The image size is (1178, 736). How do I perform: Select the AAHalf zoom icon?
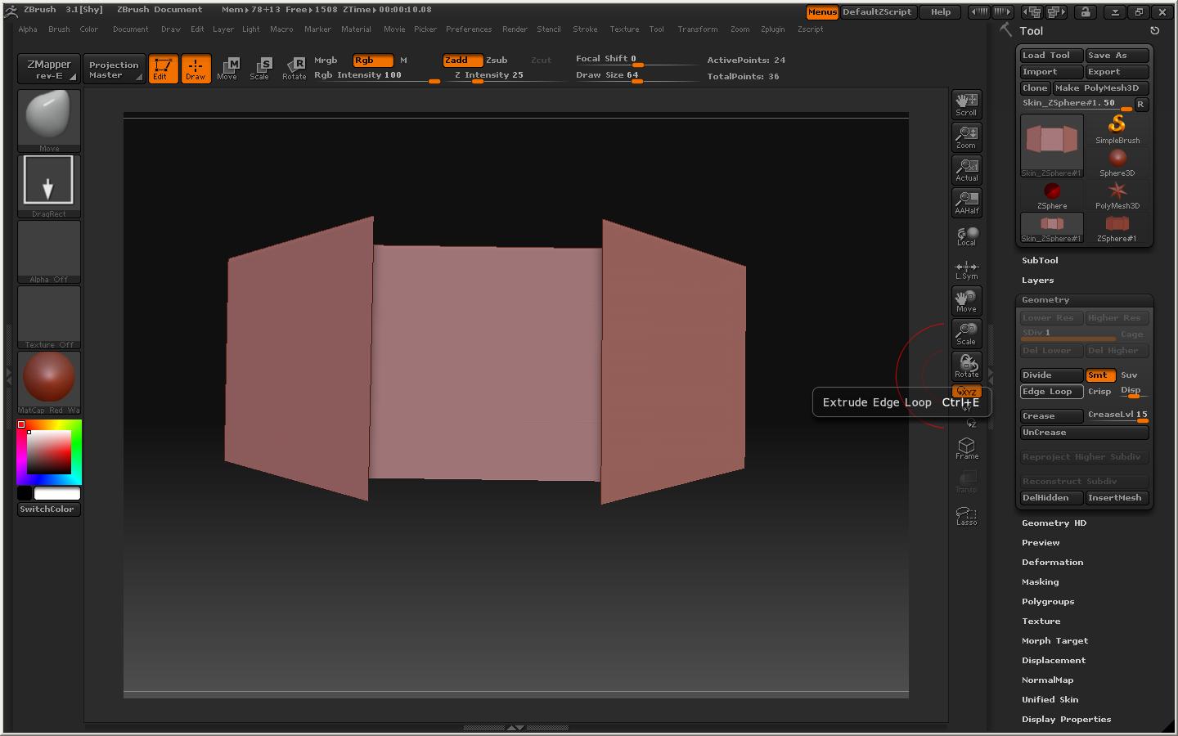966,202
